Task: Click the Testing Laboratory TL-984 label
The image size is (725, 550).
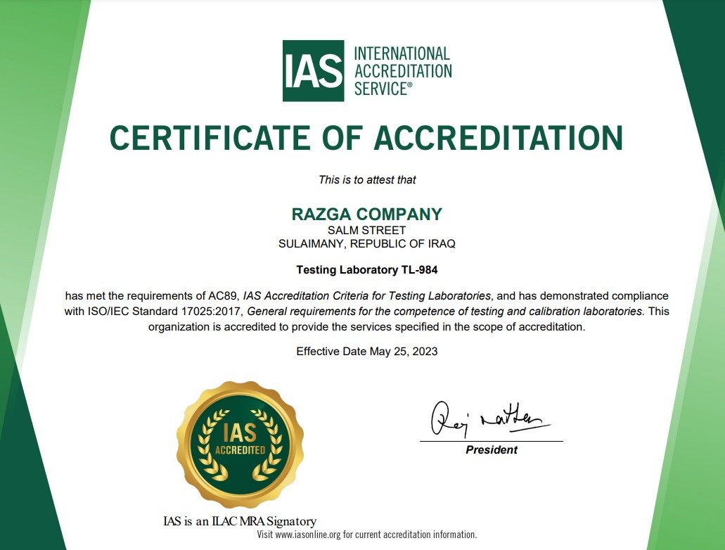Action: coord(366,269)
